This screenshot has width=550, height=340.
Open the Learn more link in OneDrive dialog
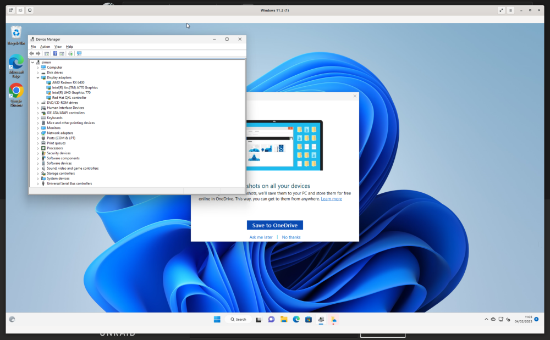[x=331, y=199]
